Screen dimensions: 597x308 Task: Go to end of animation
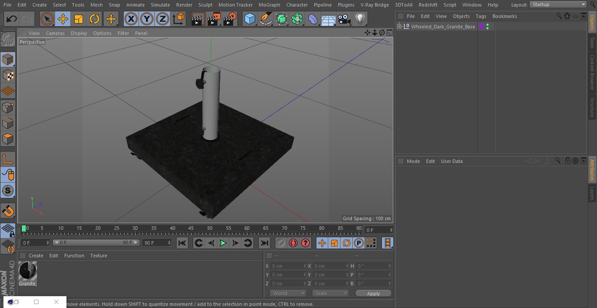point(264,243)
